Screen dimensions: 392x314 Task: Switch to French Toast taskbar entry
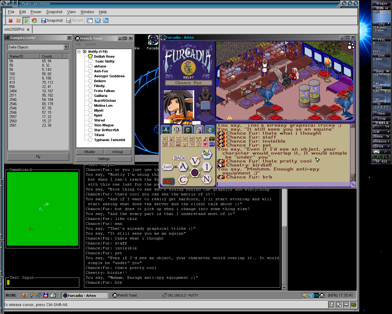[125, 295]
